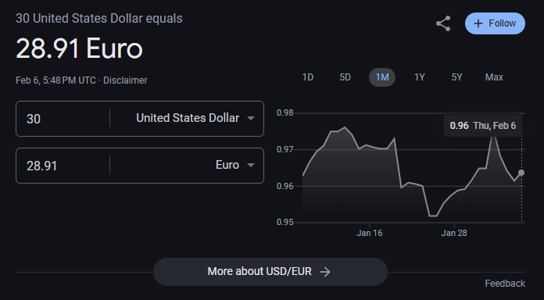544x300 pixels.
Task: Switch chart to Max range
Action: coord(494,77)
